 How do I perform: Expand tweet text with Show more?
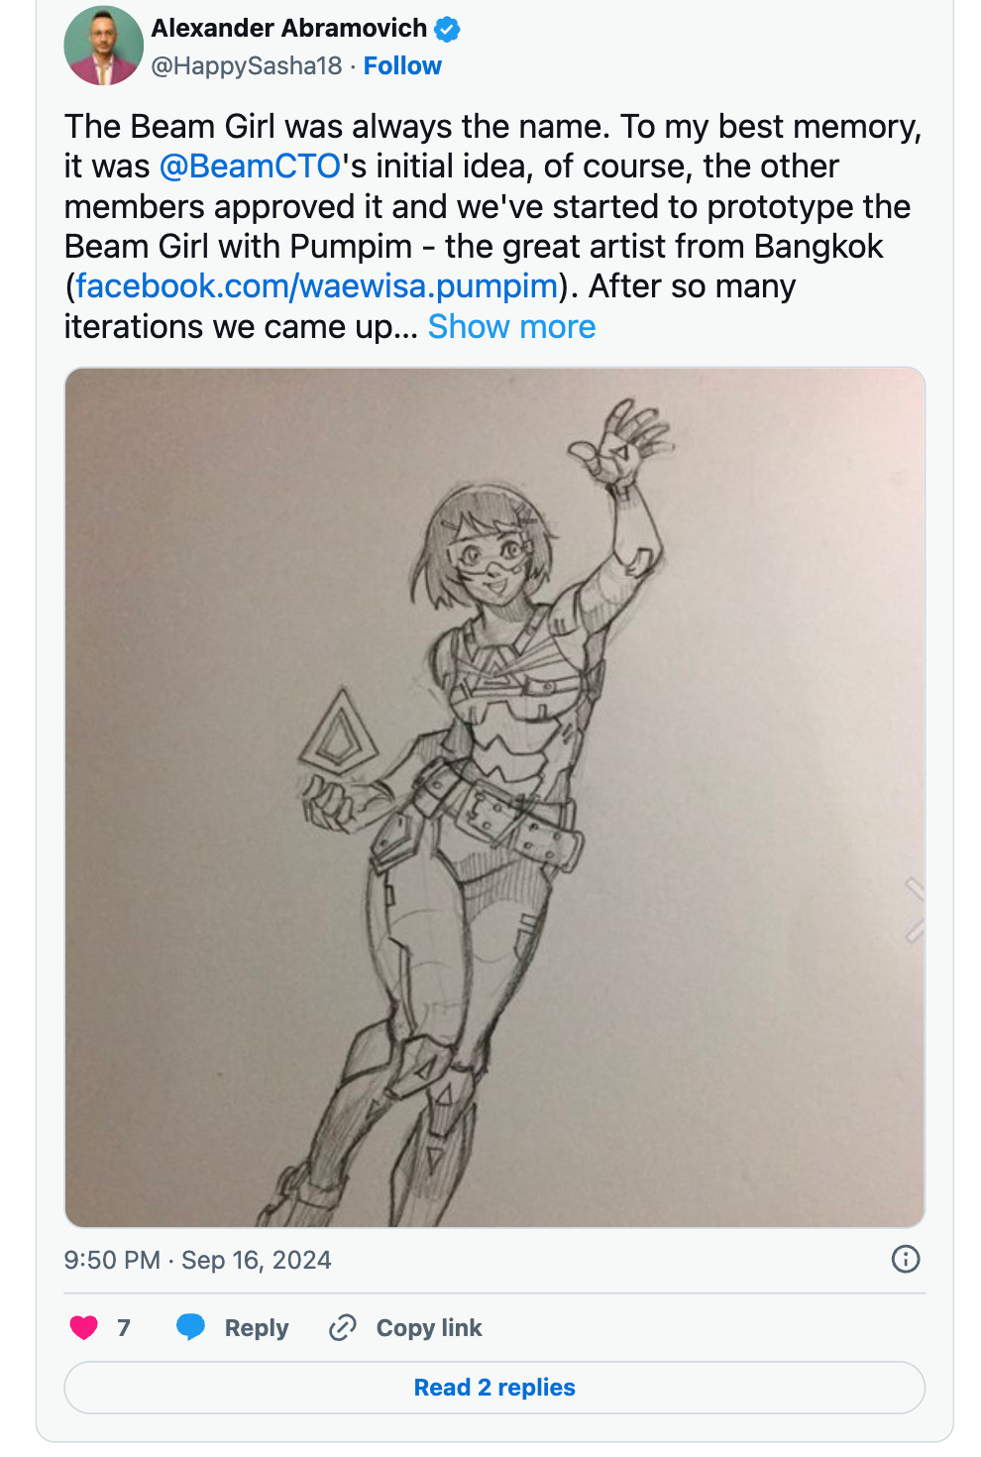(x=511, y=327)
